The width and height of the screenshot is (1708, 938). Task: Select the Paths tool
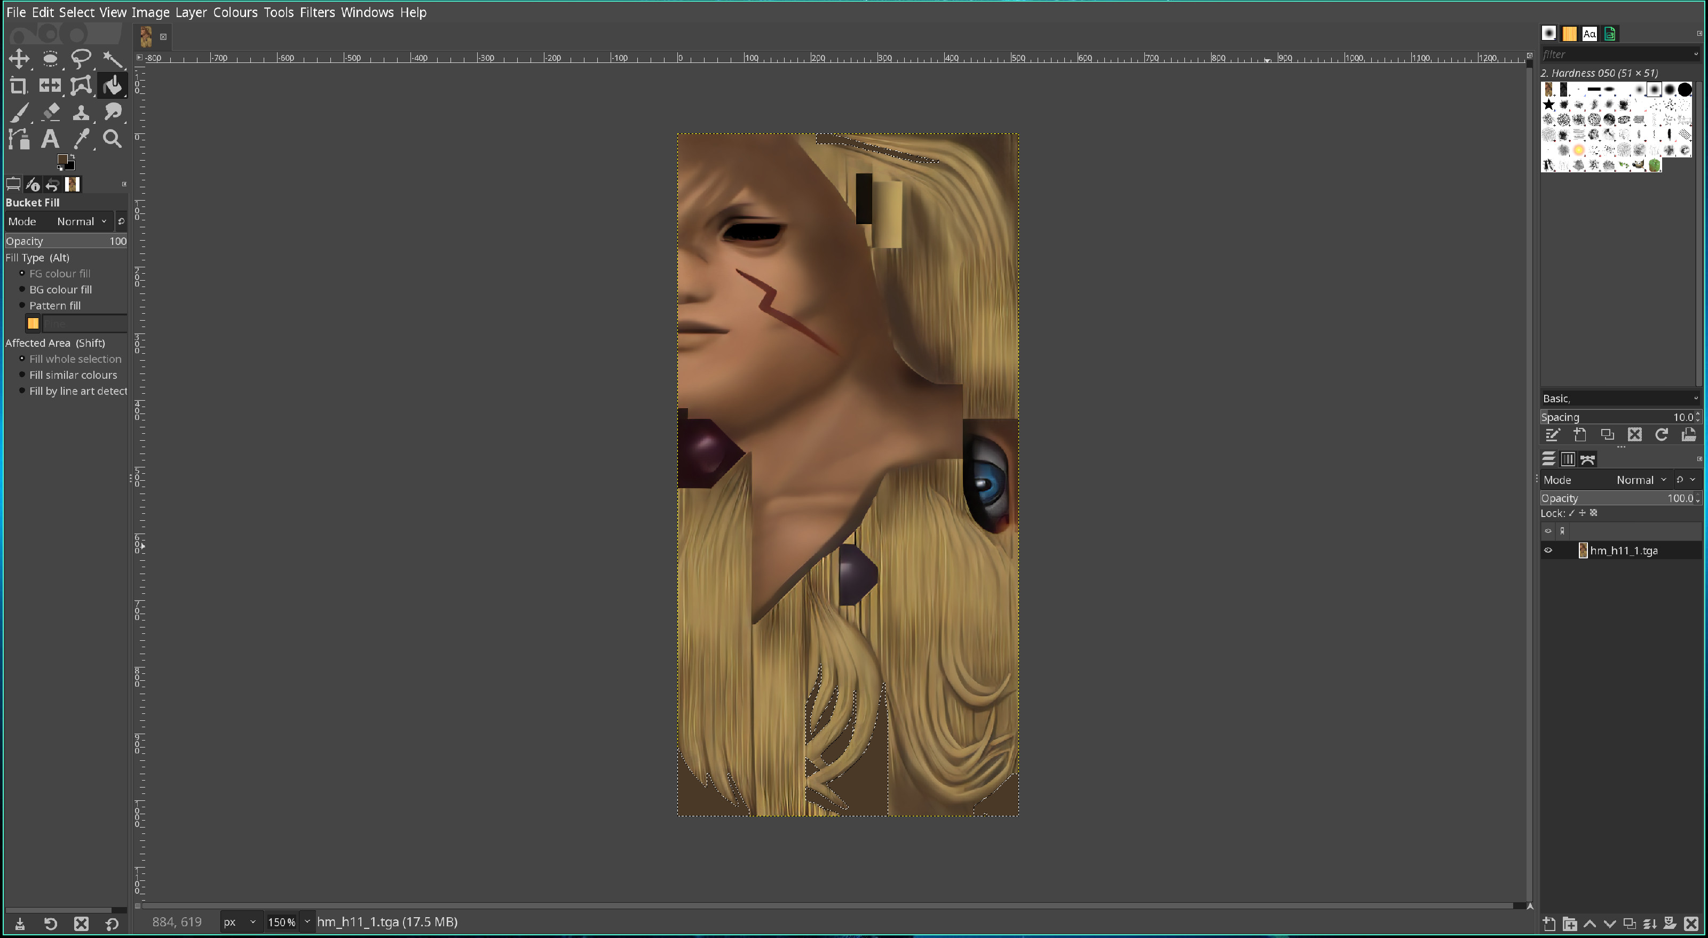[19, 139]
